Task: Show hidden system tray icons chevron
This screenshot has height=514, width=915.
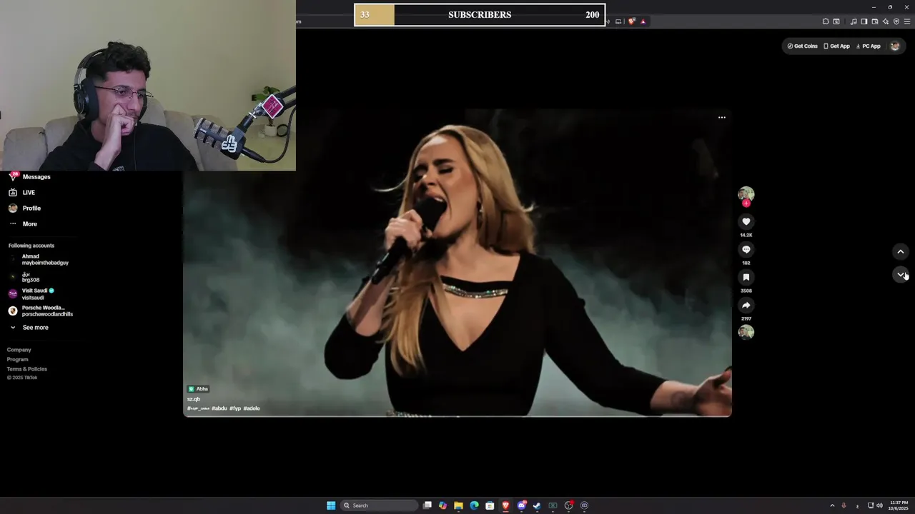Action: (x=832, y=505)
